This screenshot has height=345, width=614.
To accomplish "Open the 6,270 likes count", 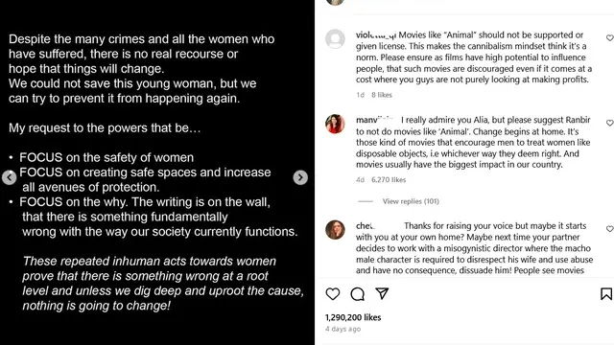I will pyautogui.click(x=389, y=180).
